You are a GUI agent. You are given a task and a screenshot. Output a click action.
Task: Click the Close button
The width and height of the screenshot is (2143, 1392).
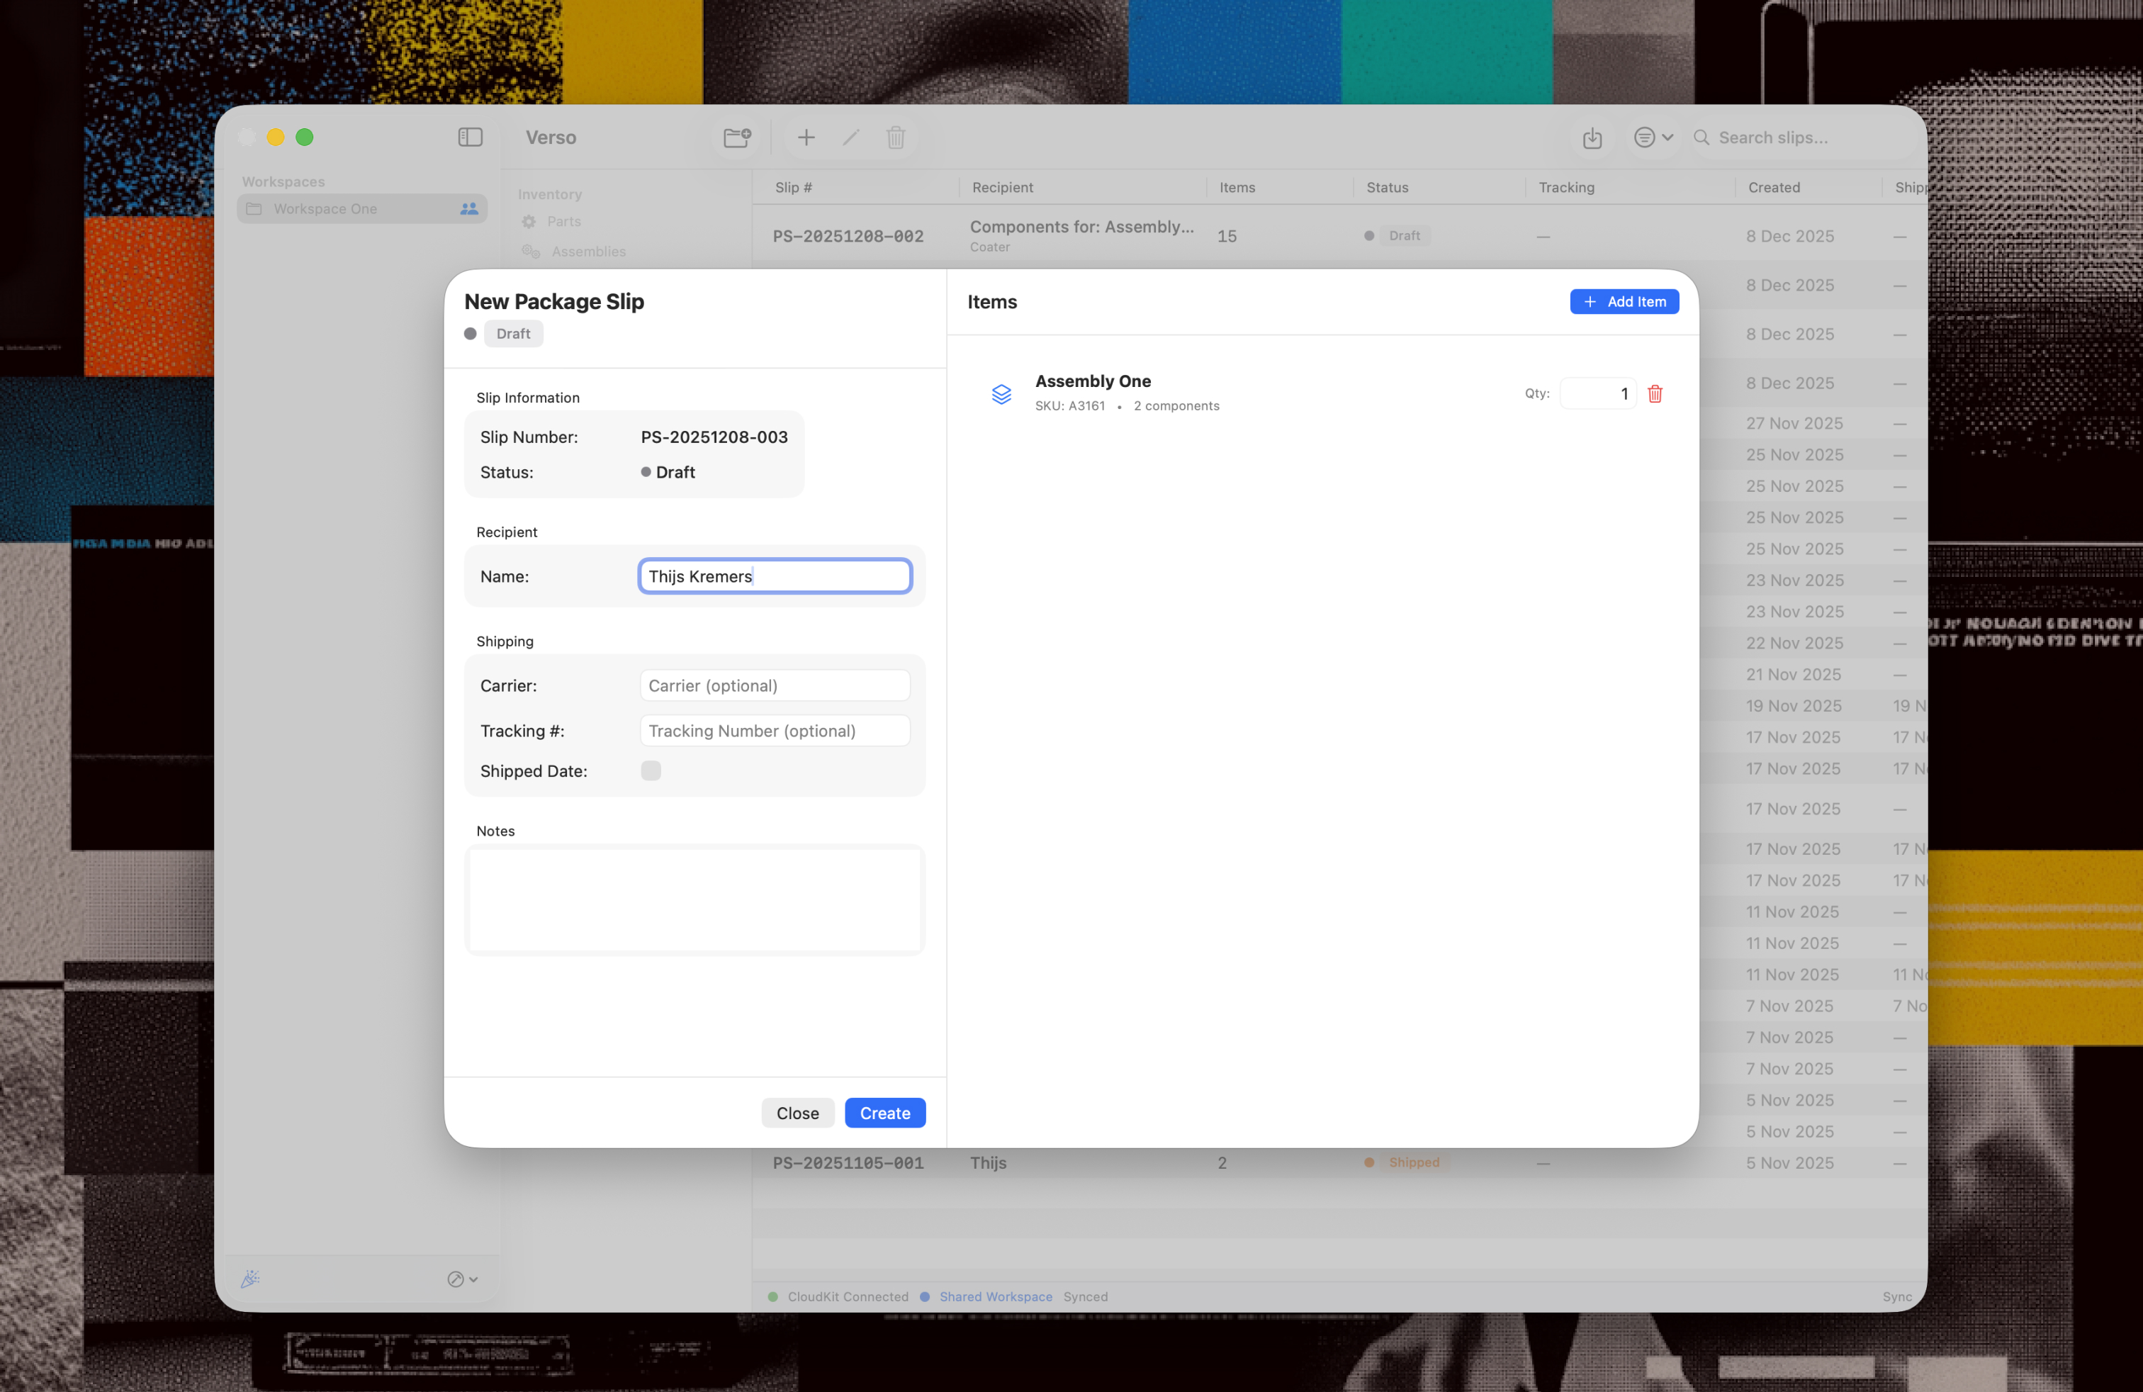(x=797, y=1113)
